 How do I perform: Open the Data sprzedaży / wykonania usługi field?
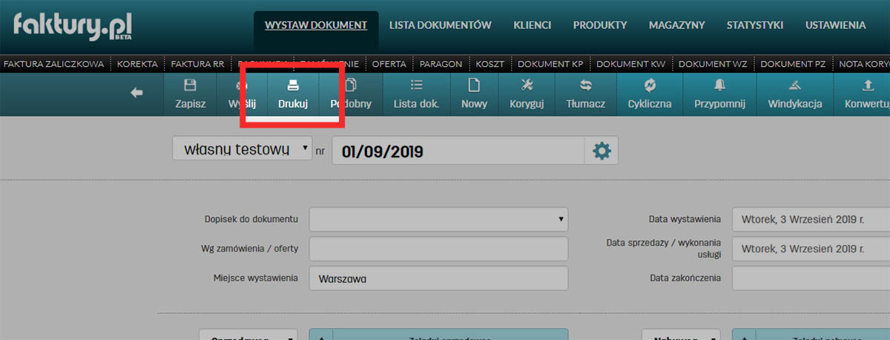[811, 249]
